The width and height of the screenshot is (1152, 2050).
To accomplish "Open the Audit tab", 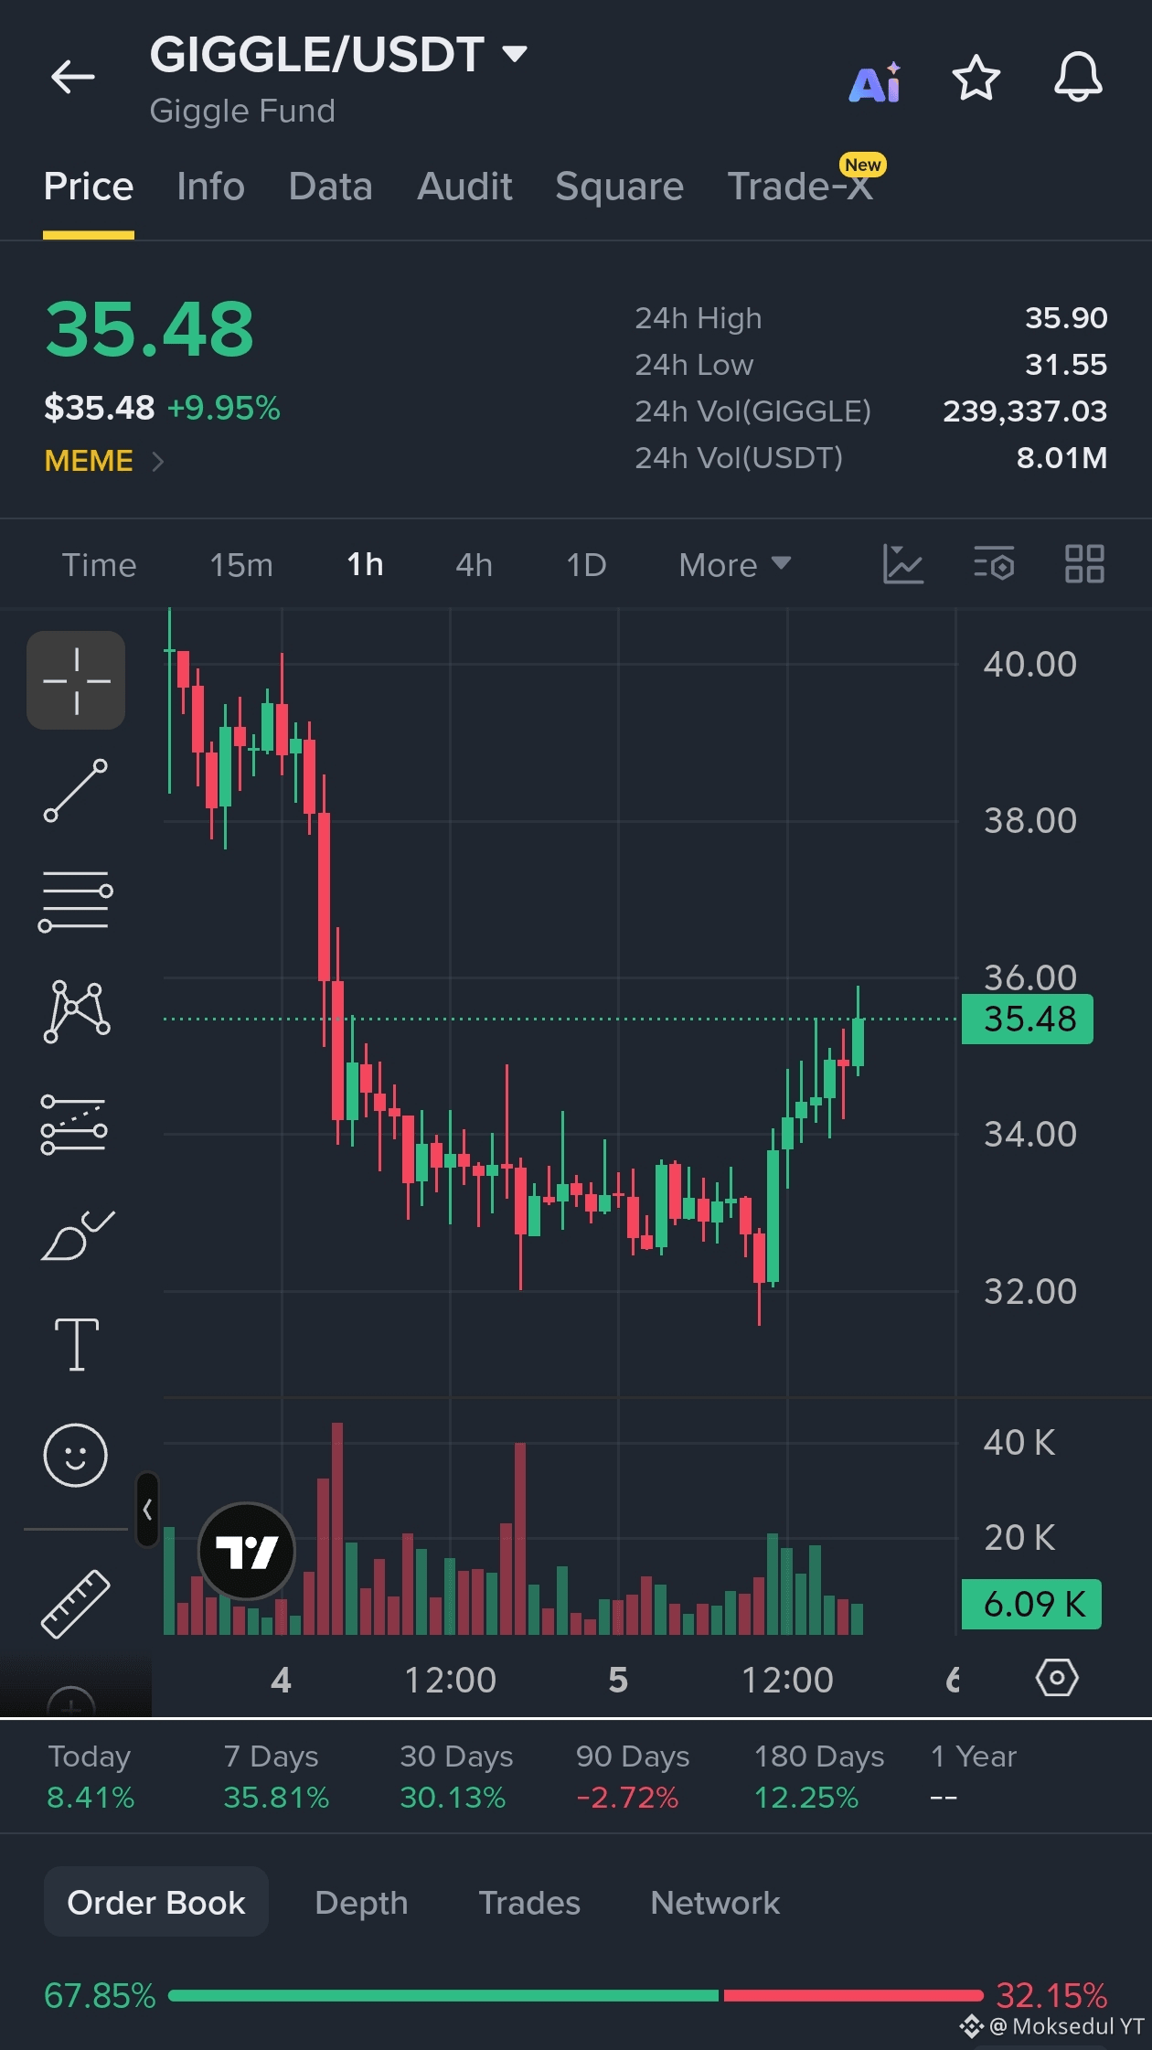I will coord(464,187).
